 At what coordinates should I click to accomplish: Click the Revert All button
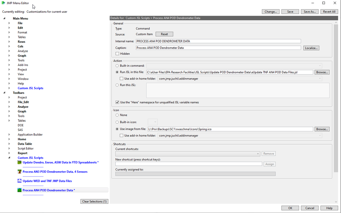point(329,12)
